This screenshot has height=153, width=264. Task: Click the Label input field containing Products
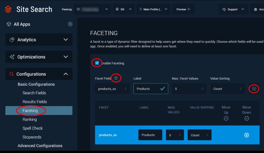coord(147,89)
